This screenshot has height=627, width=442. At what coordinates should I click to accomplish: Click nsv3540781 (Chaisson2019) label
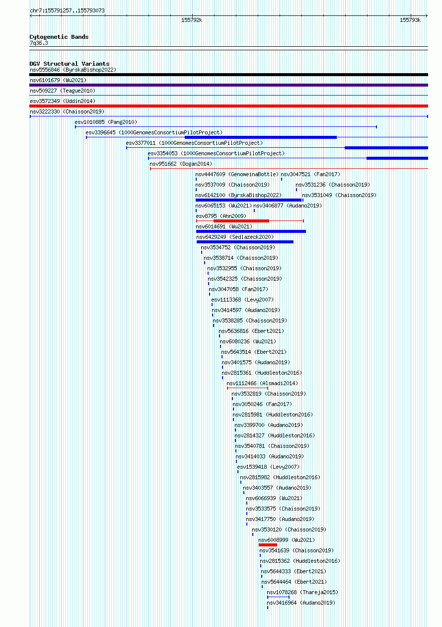(272, 446)
